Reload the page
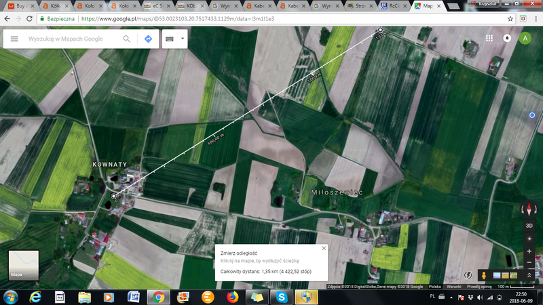The width and height of the screenshot is (543, 305). coord(29,19)
